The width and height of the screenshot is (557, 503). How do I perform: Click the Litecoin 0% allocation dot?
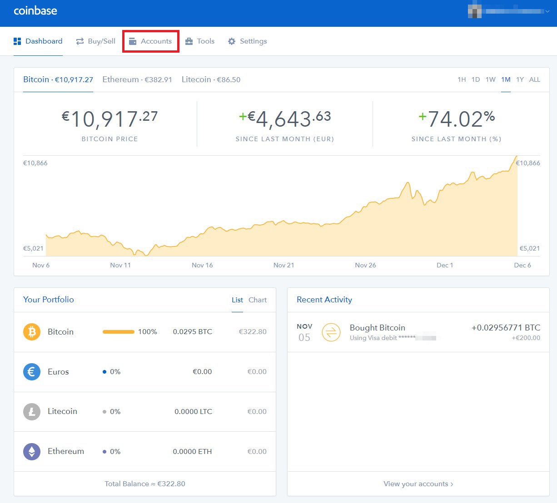tap(104, 412)
